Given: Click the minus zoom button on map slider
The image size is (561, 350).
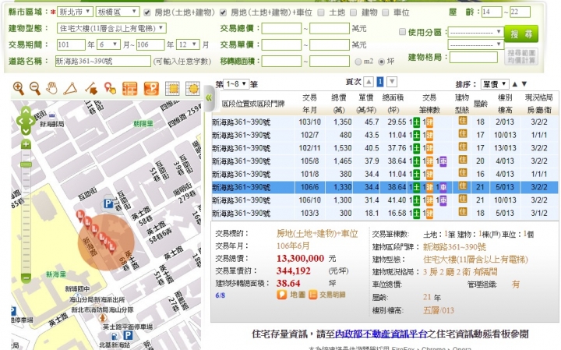Looking at the screenshot, I should (26, 278).
